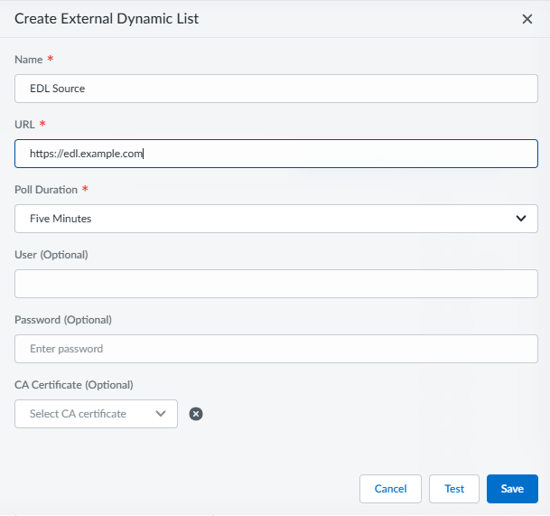Click the User (Optional) label
Viewport: 550px width, 516px height.
pos(51,255)
